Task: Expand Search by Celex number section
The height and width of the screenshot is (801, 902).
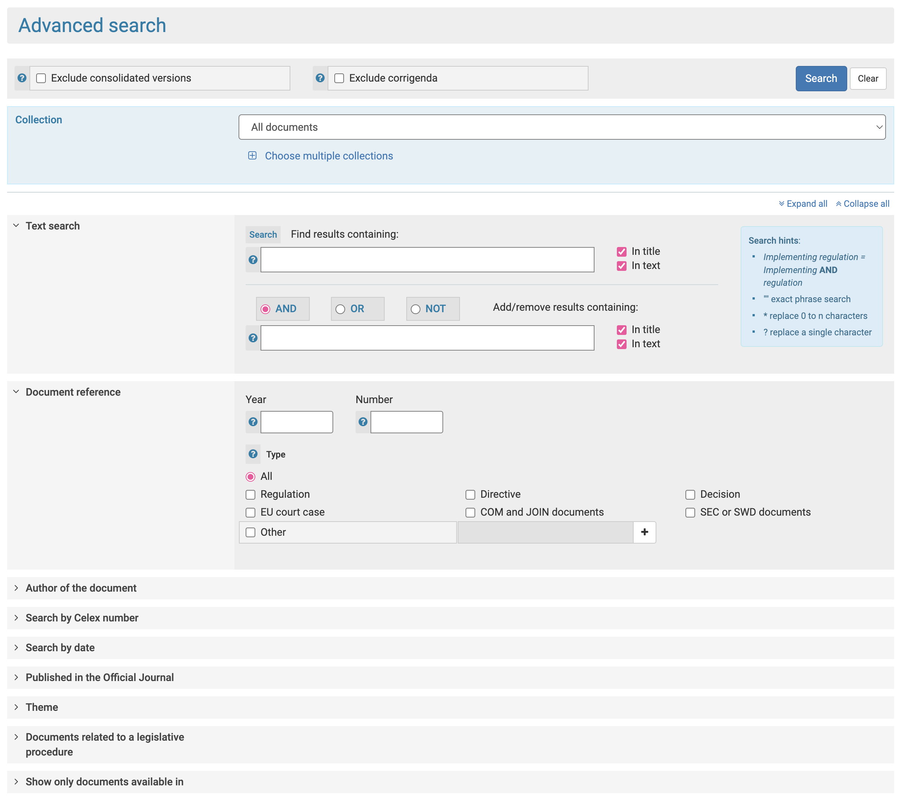Action: pyautogui.click(x=82, y=618)
